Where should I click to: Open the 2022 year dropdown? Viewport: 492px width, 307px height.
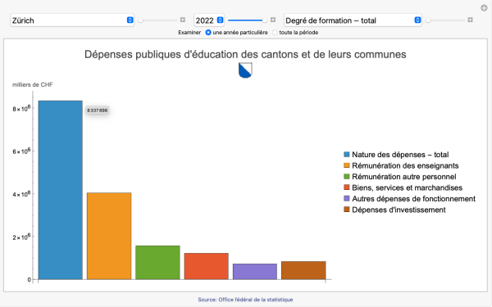[x=209, y=20]
